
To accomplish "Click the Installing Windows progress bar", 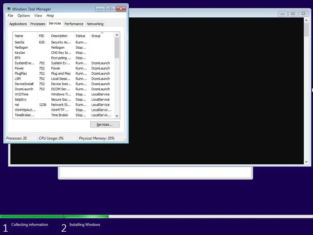I will tap(188, 216).
